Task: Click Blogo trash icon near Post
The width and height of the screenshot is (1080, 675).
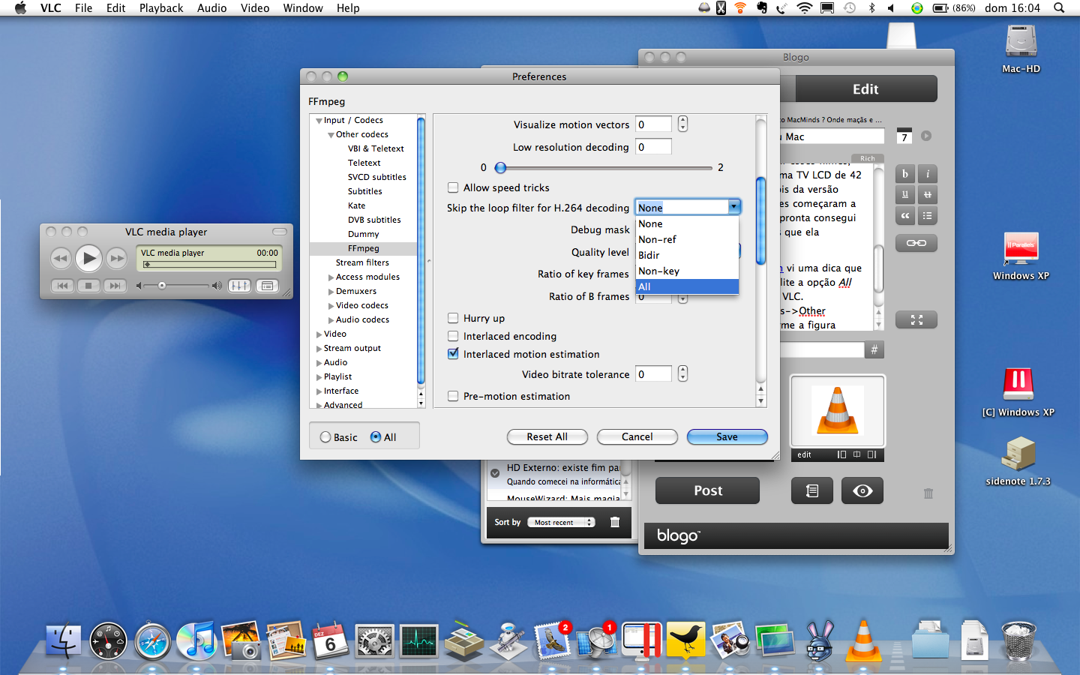Action: pos(928,493)
